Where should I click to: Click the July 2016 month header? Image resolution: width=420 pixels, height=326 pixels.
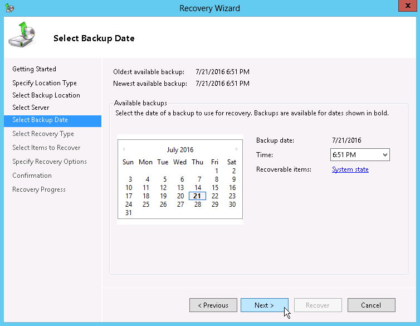(x=180, y=150)
